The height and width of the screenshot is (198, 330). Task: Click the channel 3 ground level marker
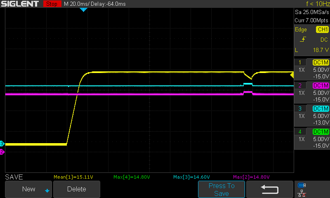click(x=2, y=144)
